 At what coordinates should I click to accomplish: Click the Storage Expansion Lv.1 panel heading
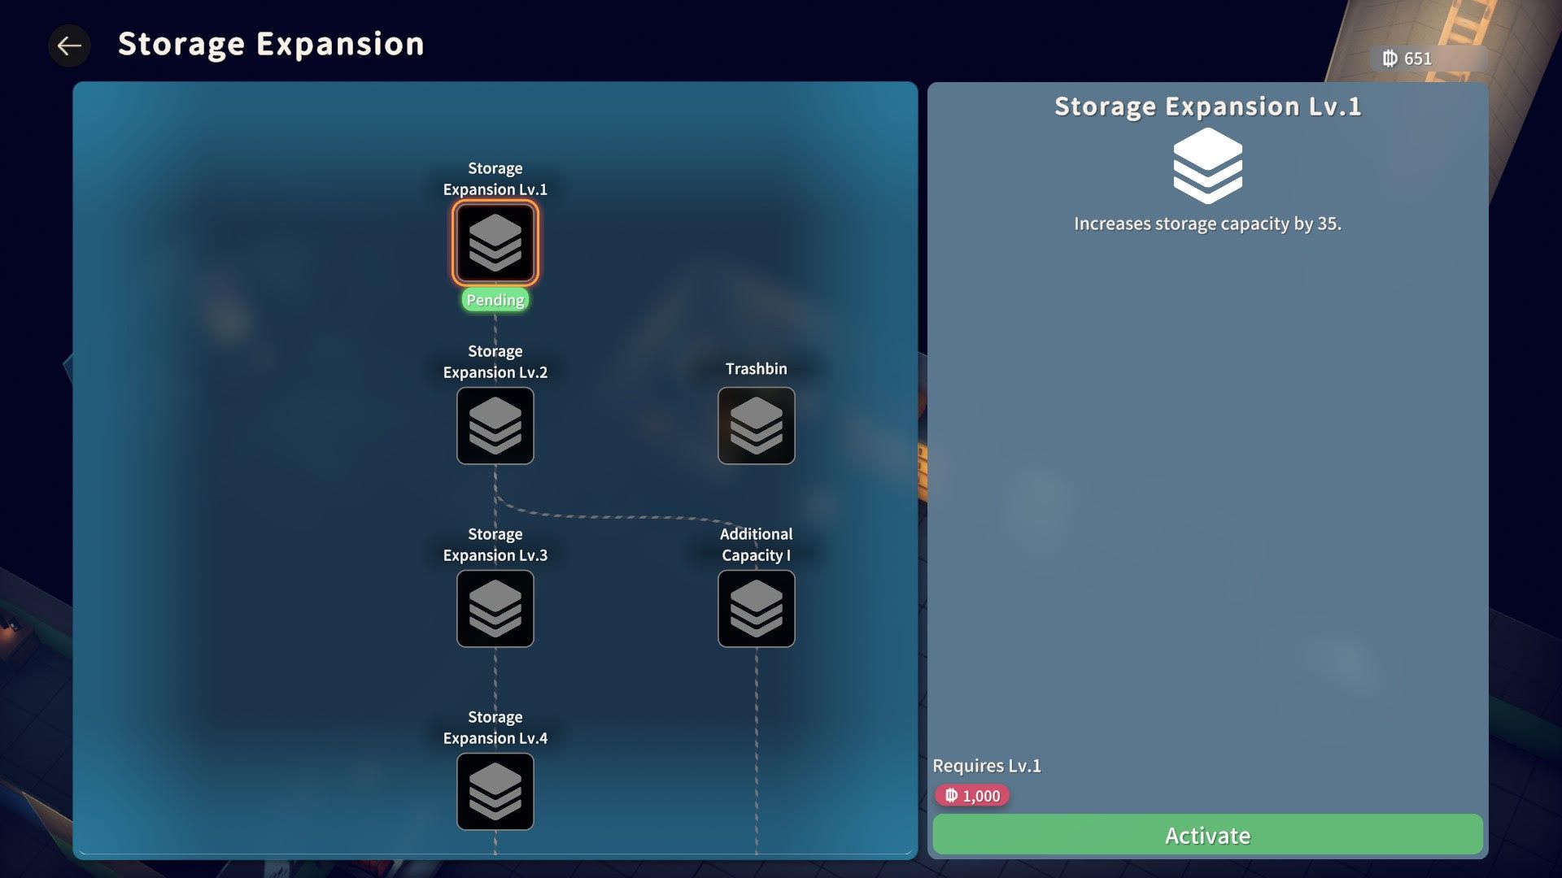click(x=1207, y=106)
